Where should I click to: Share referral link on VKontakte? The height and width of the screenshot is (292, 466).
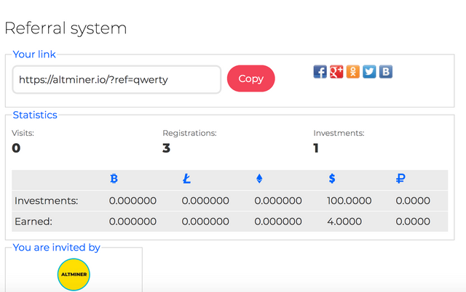386,72
